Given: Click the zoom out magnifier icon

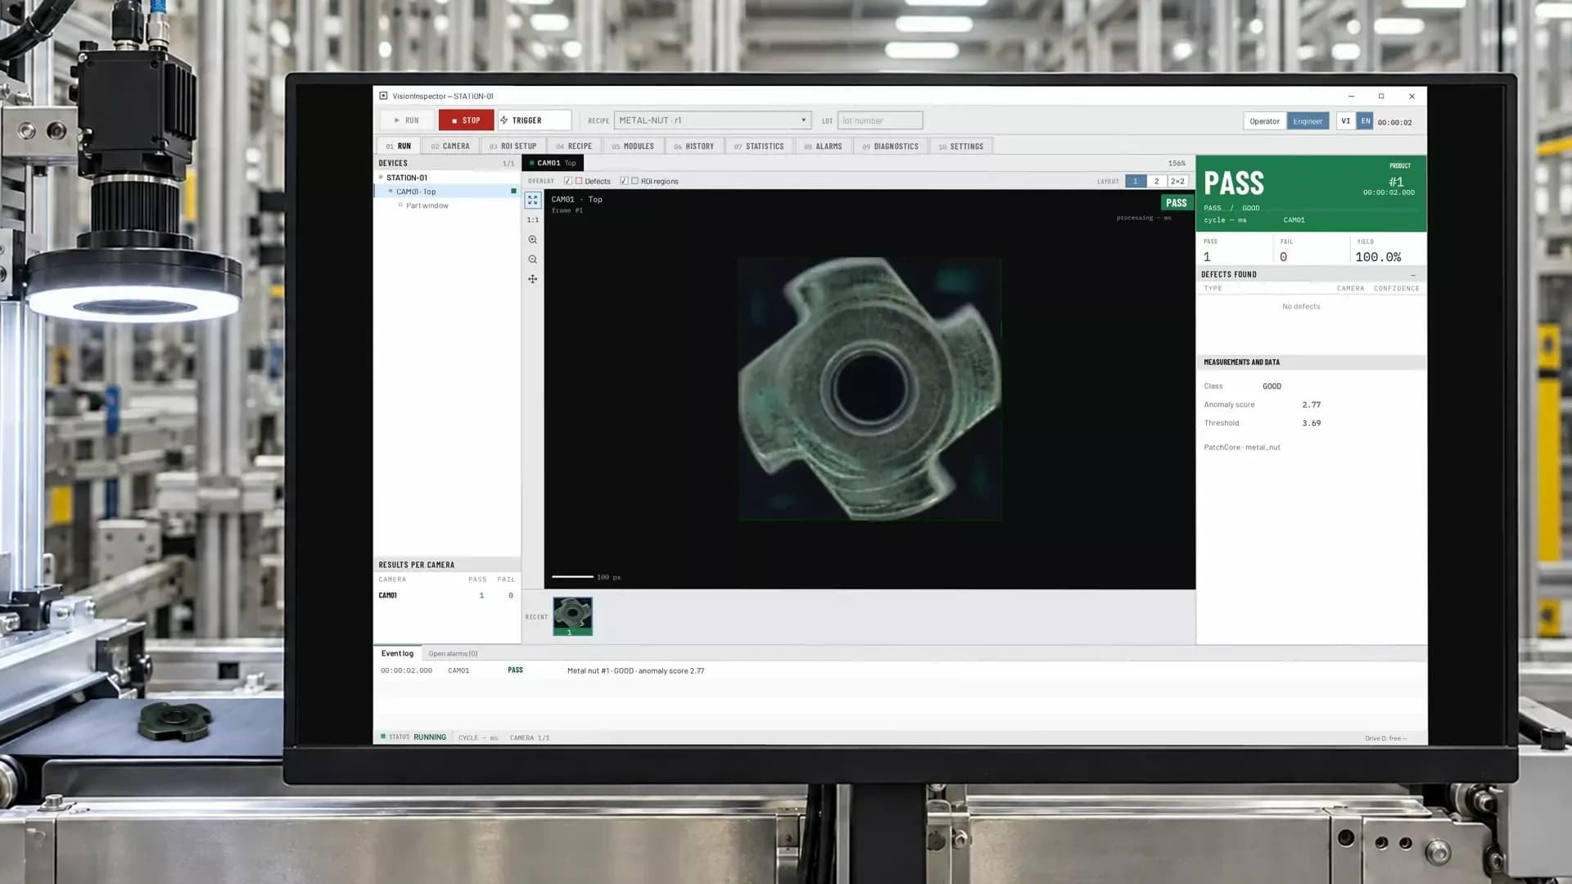Looking at the screenshot, I should pyautogui.click(x=533, y=259).
